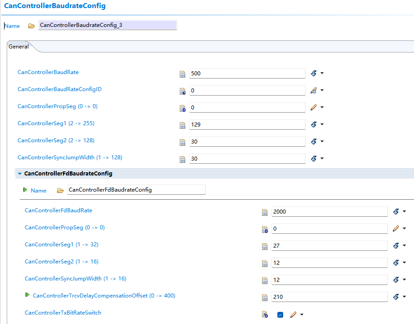Toggle the CanControllerTxBitRateSwitch checkbox
Screen dimensions: 414x324
pos(280,315)
